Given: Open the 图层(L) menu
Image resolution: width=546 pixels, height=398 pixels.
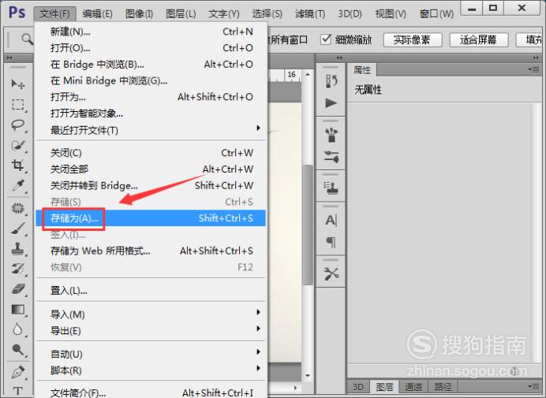Looking at the screenshot, I should tap(181, 14).
